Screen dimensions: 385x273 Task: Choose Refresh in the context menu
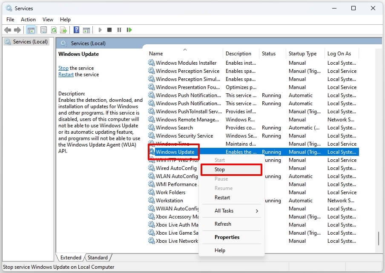pyautogui.click(x=231, y=224)
